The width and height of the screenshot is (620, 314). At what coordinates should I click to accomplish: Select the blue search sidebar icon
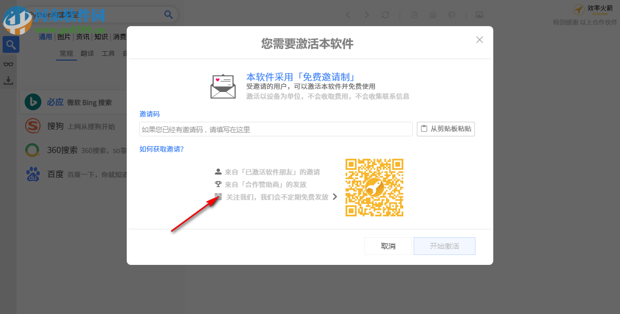pos(10,44)
